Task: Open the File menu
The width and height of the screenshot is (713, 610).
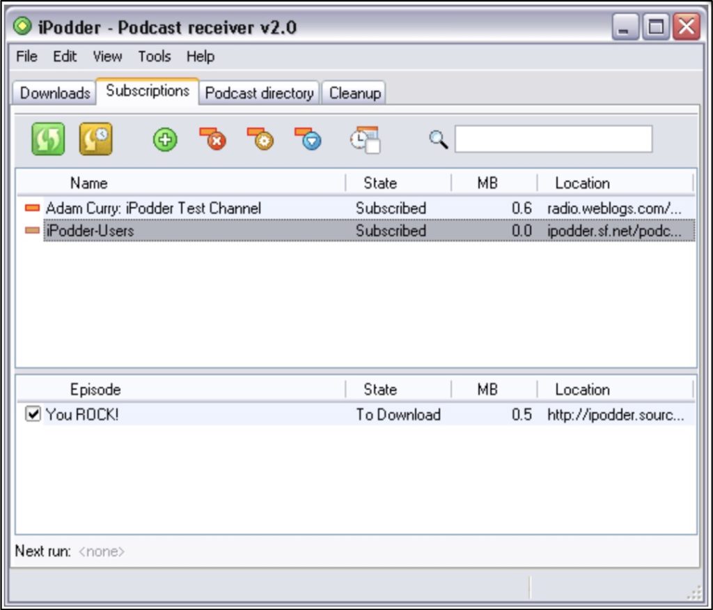Action: click(27, 56)
